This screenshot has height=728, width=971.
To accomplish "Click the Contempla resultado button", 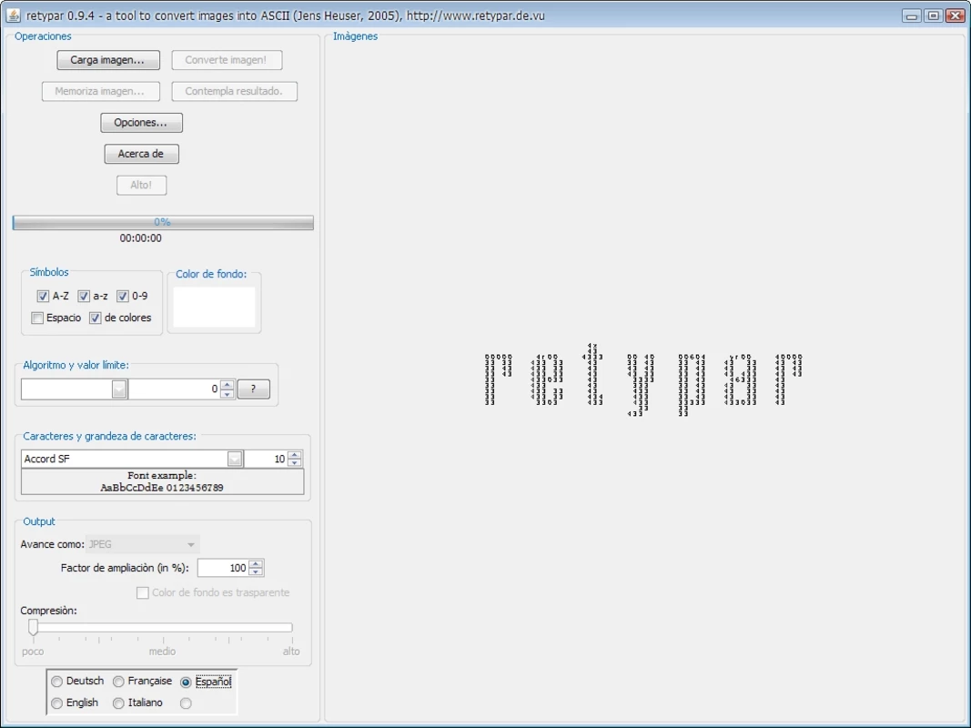I will 234,91.
